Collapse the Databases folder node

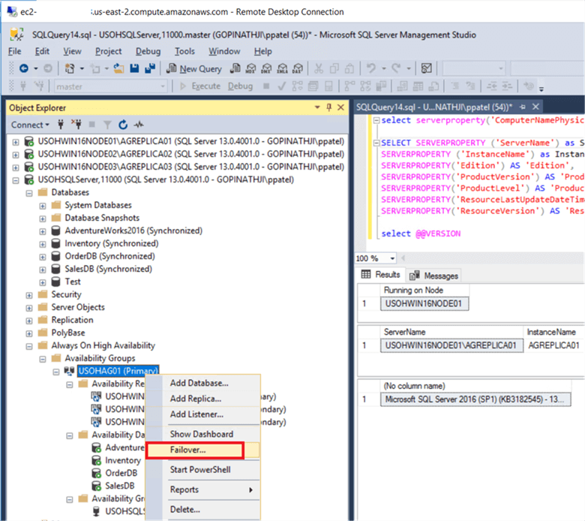[x=30, y=192]
